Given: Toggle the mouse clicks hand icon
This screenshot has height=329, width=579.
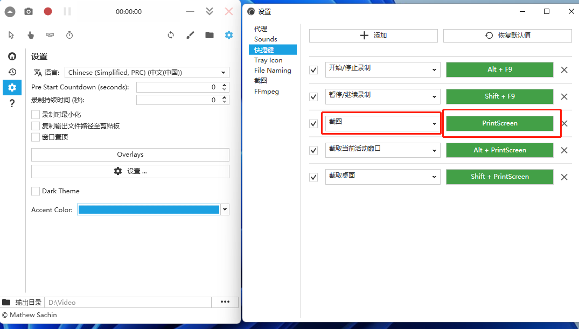Looking at the screenshot, I should point(31,35).
